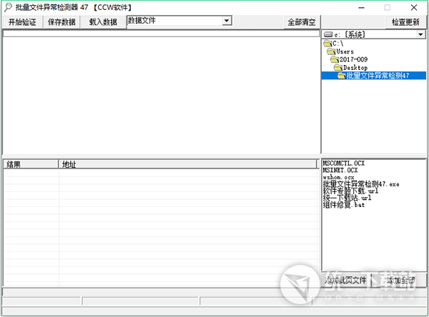Click the 添加全部 button

400,281
